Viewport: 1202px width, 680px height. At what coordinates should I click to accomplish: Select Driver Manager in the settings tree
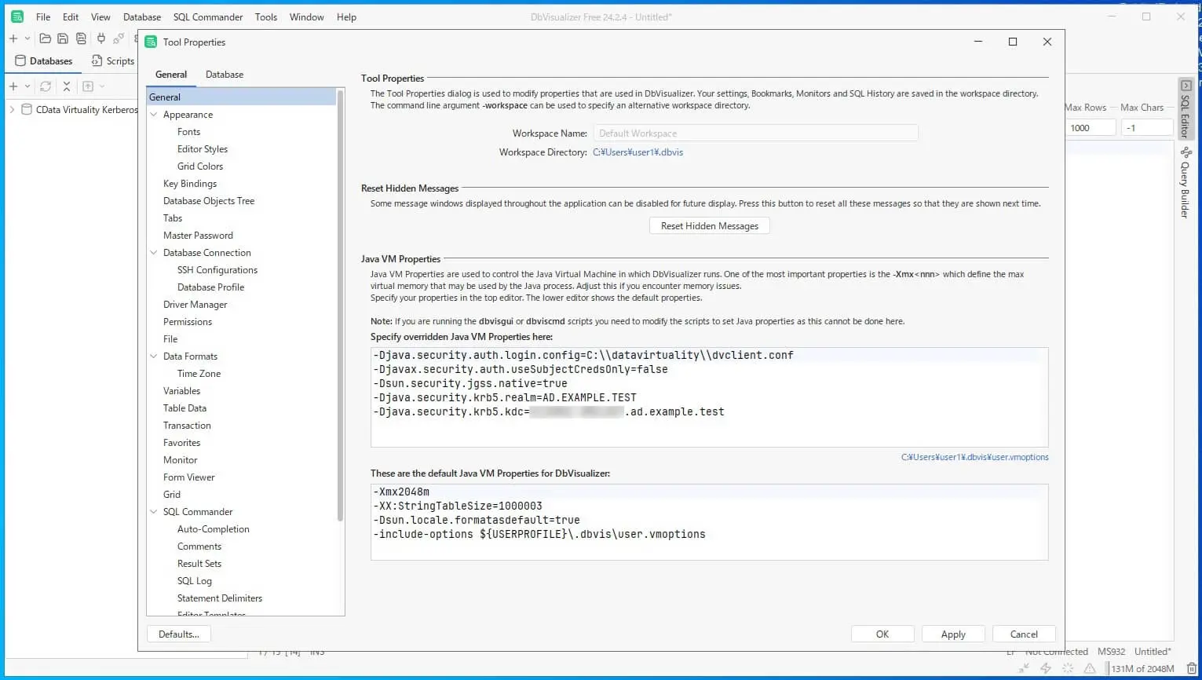click(195, 305)
